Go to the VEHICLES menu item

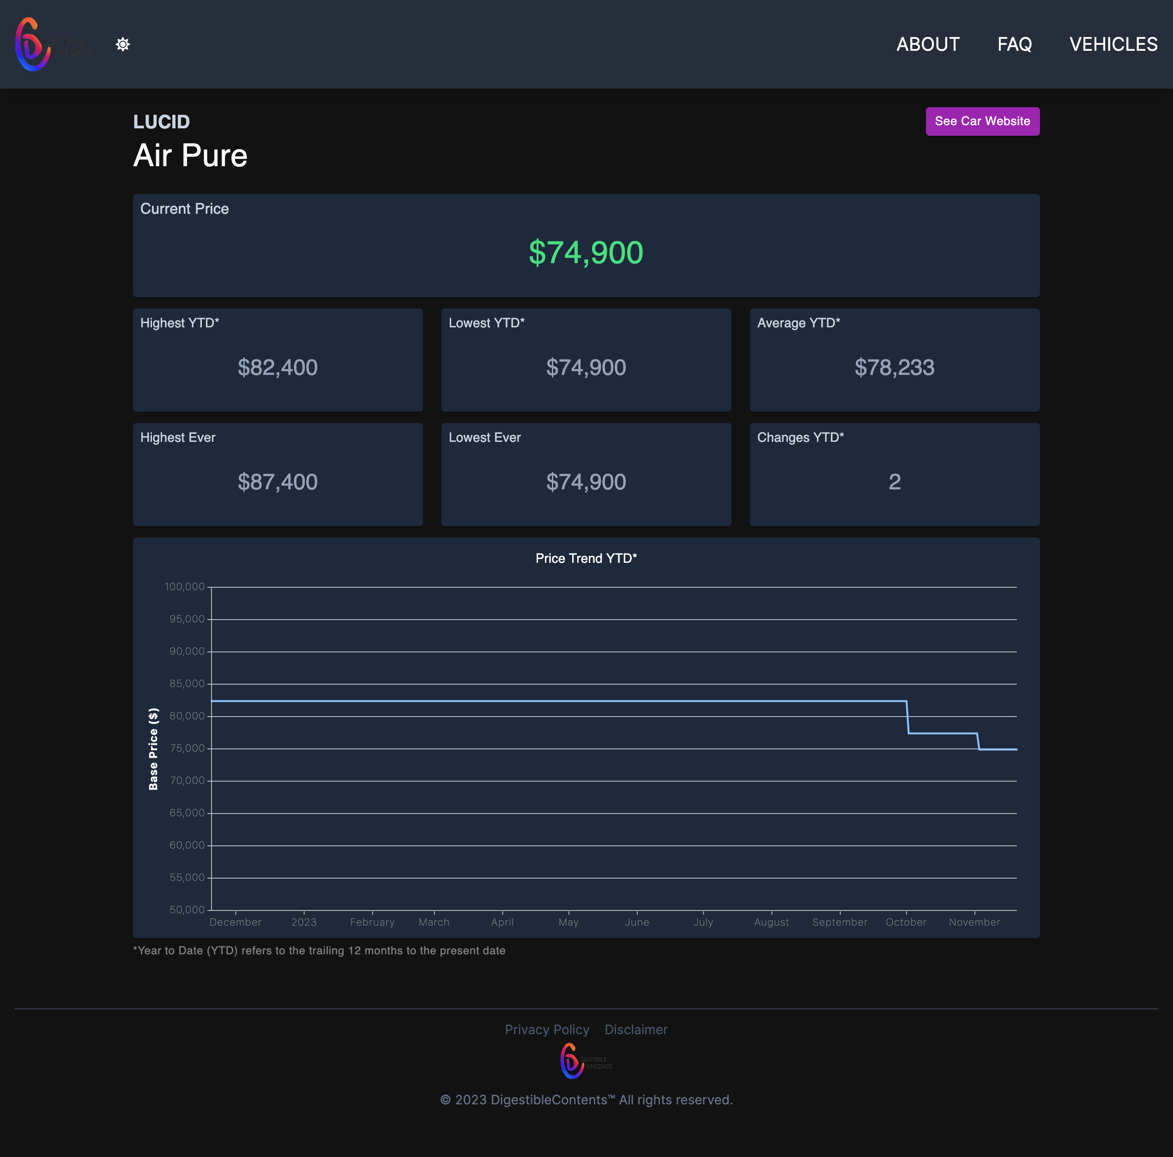click(x=1113, y=44)
